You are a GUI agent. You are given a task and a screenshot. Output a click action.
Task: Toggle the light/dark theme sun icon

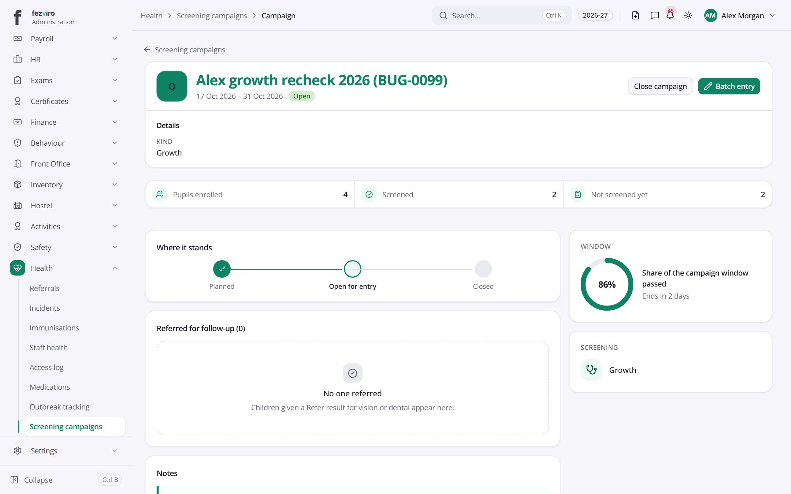(x=688, y=15)
